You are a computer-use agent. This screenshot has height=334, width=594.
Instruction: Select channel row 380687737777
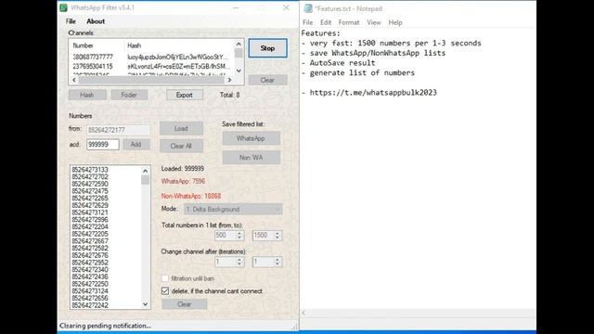151,57
